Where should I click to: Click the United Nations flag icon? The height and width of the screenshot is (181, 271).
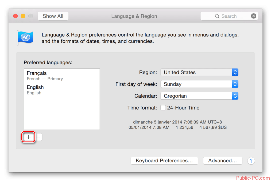(25, 38)
